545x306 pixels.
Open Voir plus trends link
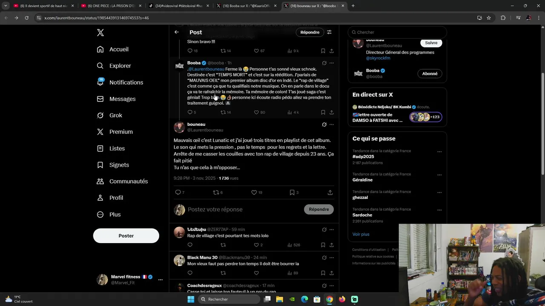(x=361, y=234)
